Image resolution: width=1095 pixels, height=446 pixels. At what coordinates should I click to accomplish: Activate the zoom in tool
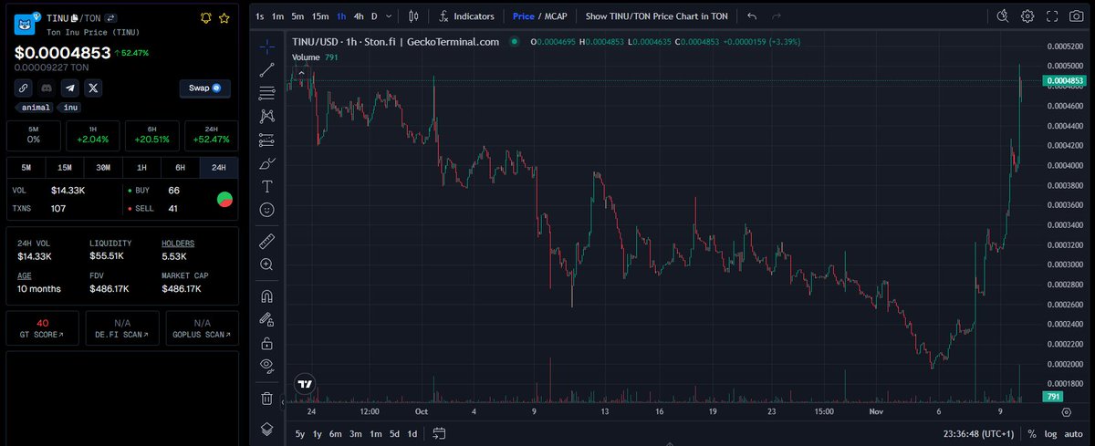(267, 264)
